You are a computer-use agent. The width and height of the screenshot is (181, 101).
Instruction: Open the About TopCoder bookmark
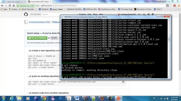28,9
